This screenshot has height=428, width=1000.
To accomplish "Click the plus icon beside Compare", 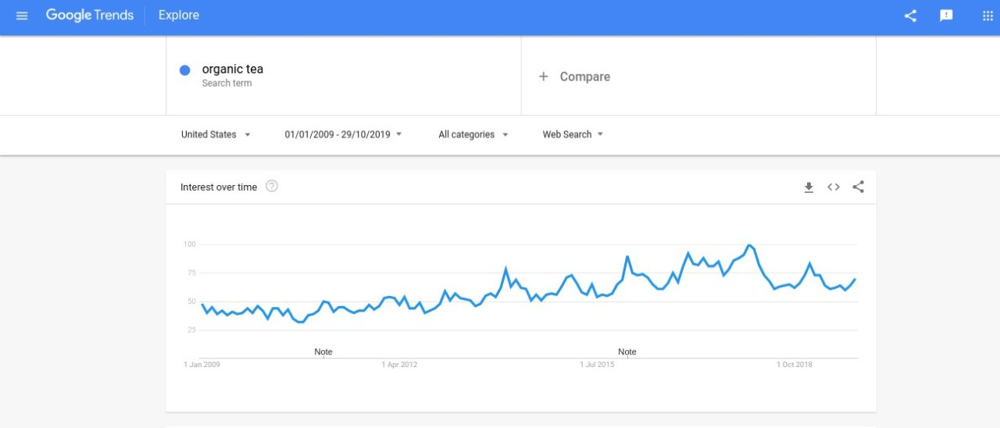I will pos(544,77).
